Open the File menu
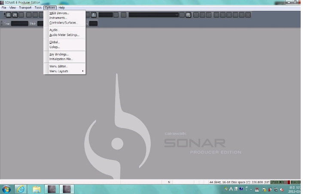The width and height of the screenshot is (311, 194). (x=4, y=8)
